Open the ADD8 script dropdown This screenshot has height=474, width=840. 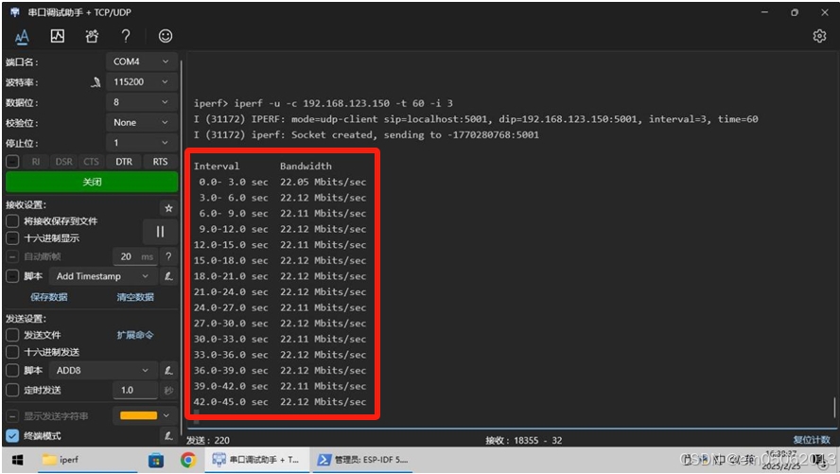[x=103, y=370]
